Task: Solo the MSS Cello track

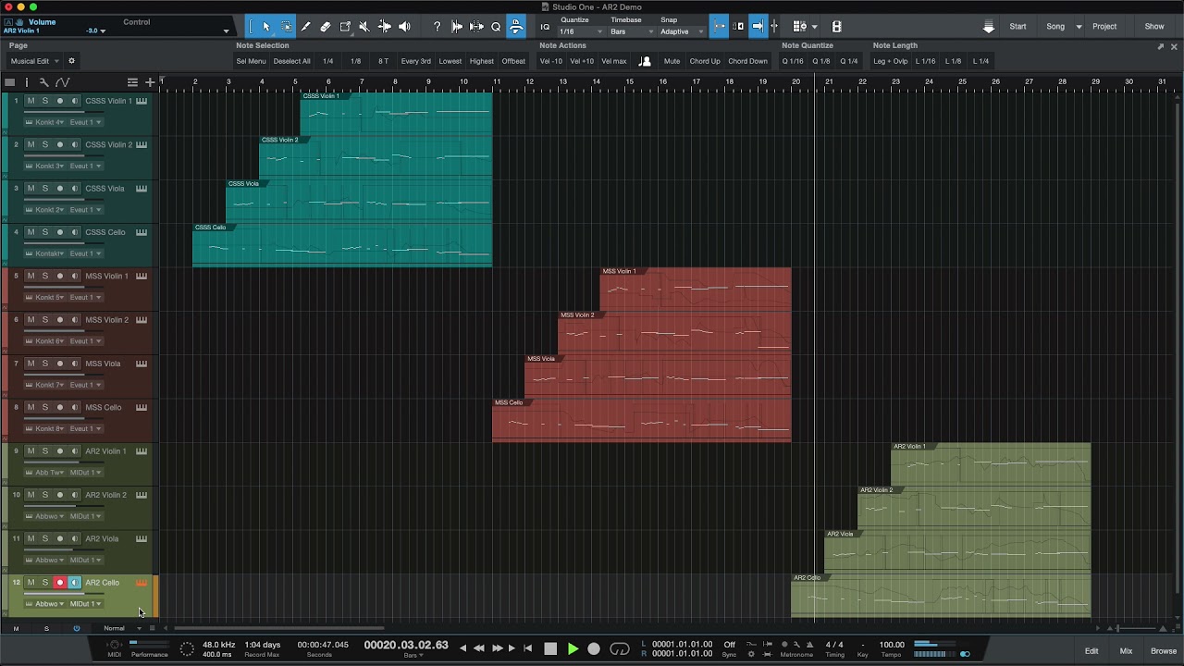Action: click(x=45, y=407)
